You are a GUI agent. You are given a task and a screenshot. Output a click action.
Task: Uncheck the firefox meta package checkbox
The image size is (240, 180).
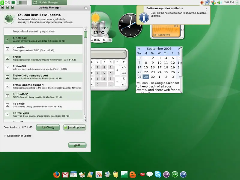7,58
